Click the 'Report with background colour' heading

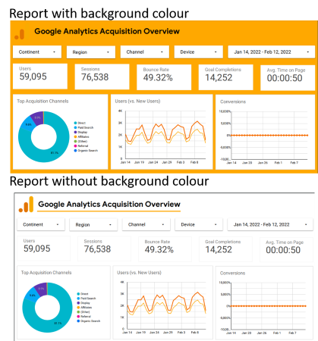99,13
